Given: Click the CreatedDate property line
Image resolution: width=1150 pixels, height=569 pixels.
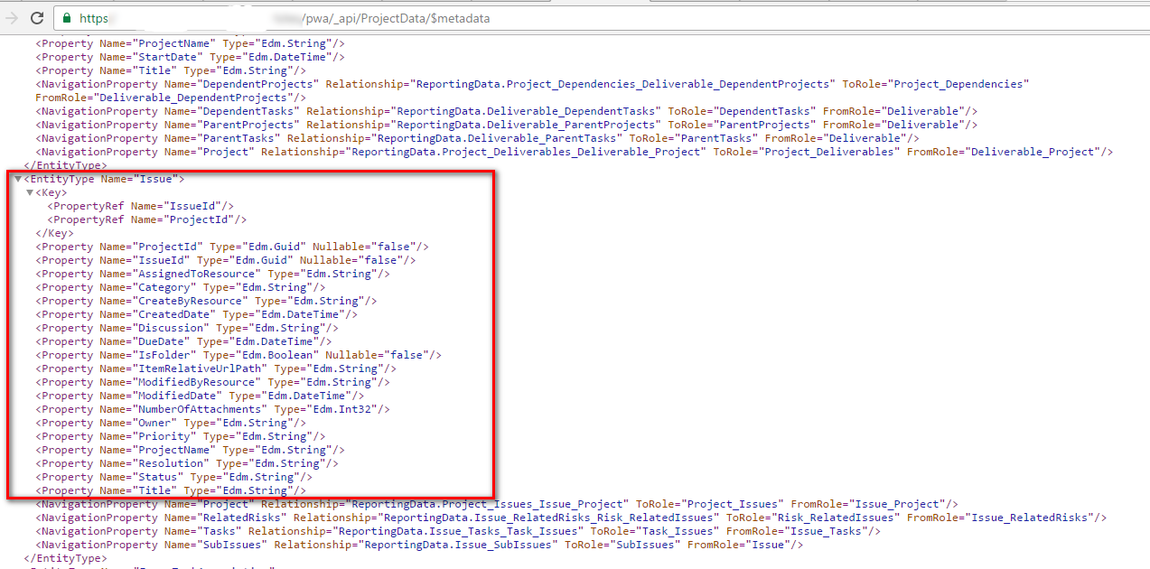Looking at the screenshot, I should coord(197,314).
